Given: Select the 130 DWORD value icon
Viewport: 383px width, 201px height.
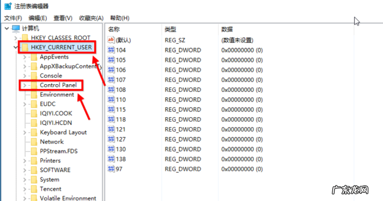Looking at the screenshot, I should coord(111,149).
